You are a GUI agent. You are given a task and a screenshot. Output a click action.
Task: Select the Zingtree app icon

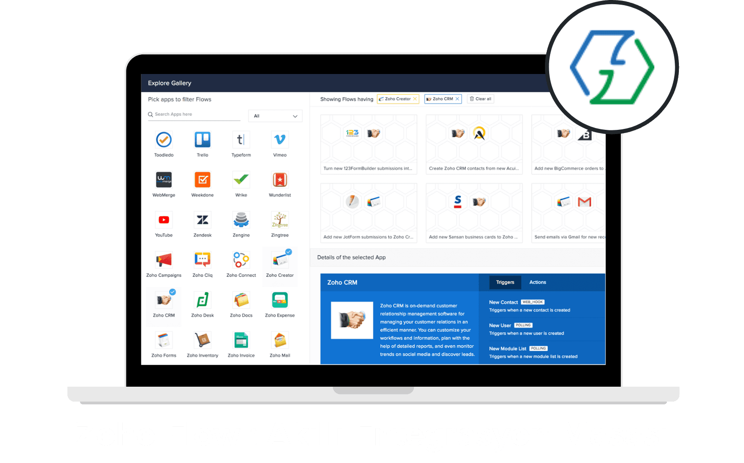coord(280,220)
